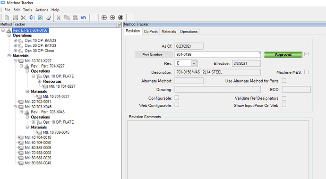
Task: Click the Attachments paperclip icon
Action: [x=32, y=17]
